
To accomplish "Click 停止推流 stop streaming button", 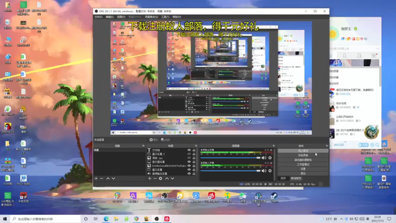I will (303, 151).
